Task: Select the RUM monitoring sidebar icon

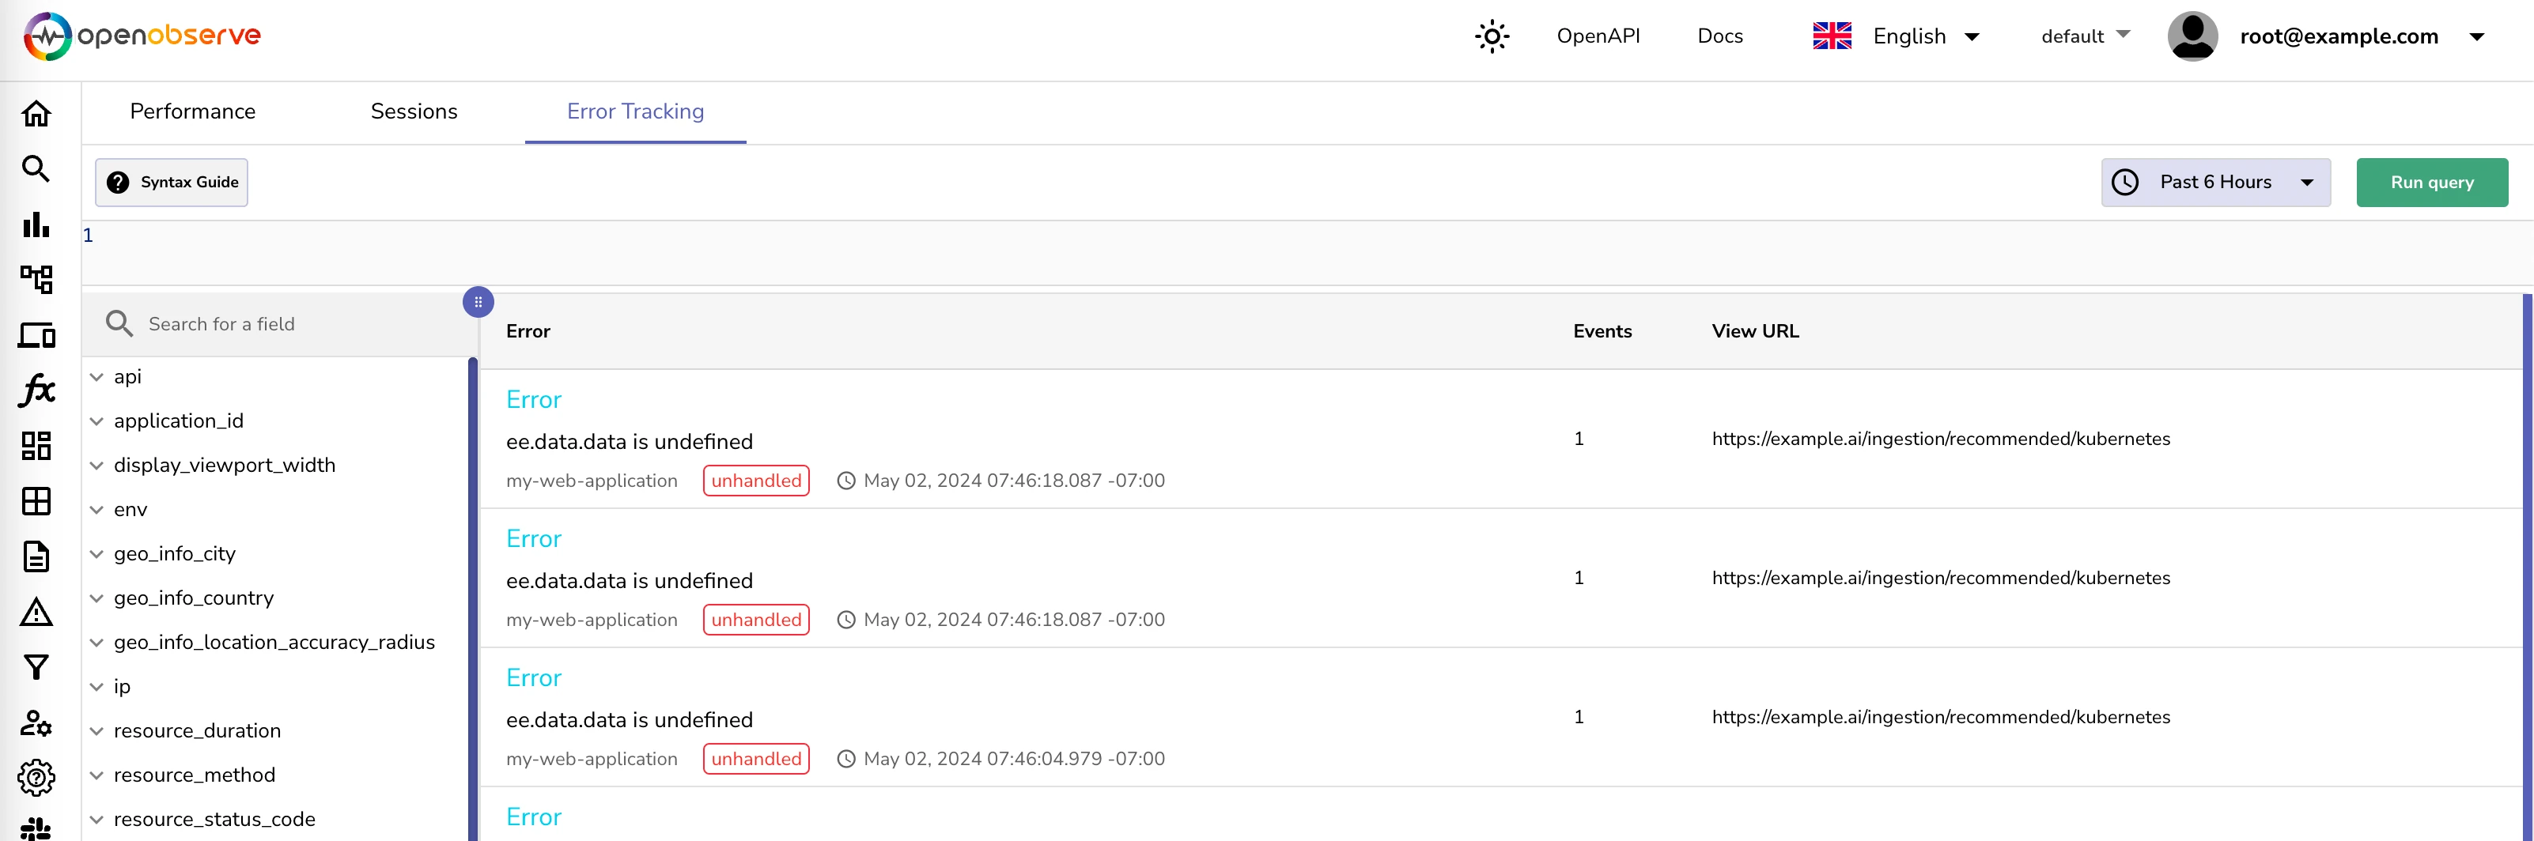Action: click(x=36, y=335)
